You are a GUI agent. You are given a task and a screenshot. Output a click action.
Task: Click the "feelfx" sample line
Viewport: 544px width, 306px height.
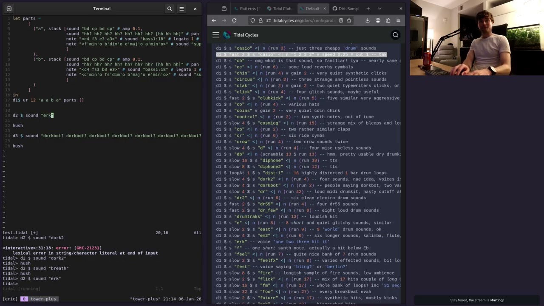pyautogui.click(x=308, y=260)
